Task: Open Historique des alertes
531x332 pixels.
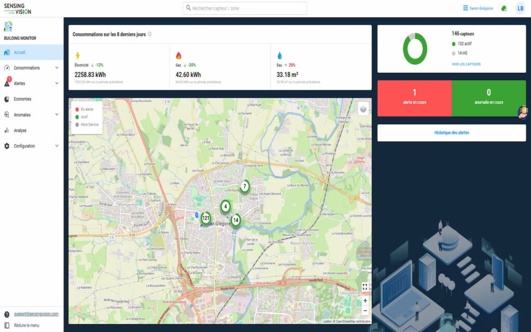Action: [452, 133]
